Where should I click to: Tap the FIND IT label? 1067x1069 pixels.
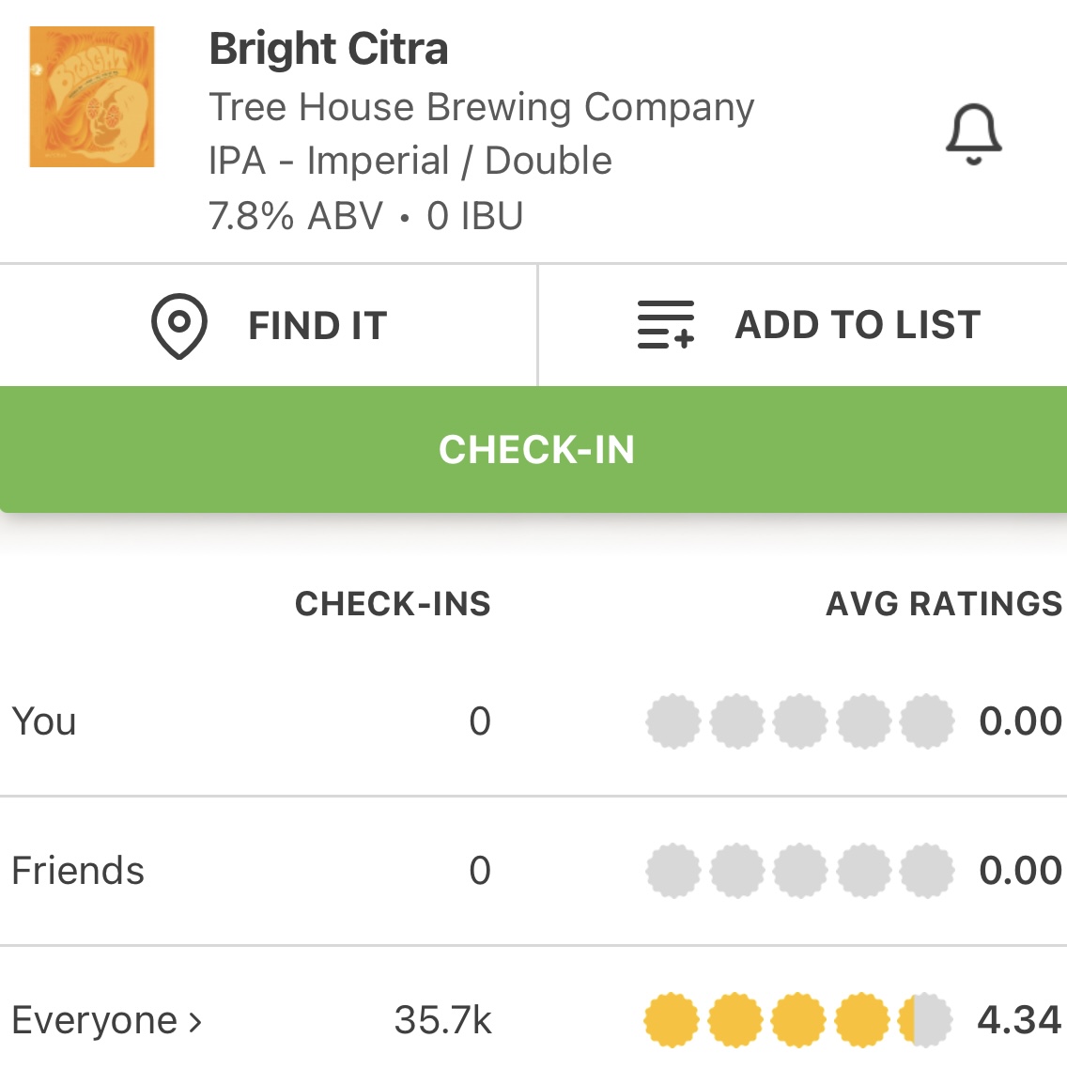click(x=317, y=326)
